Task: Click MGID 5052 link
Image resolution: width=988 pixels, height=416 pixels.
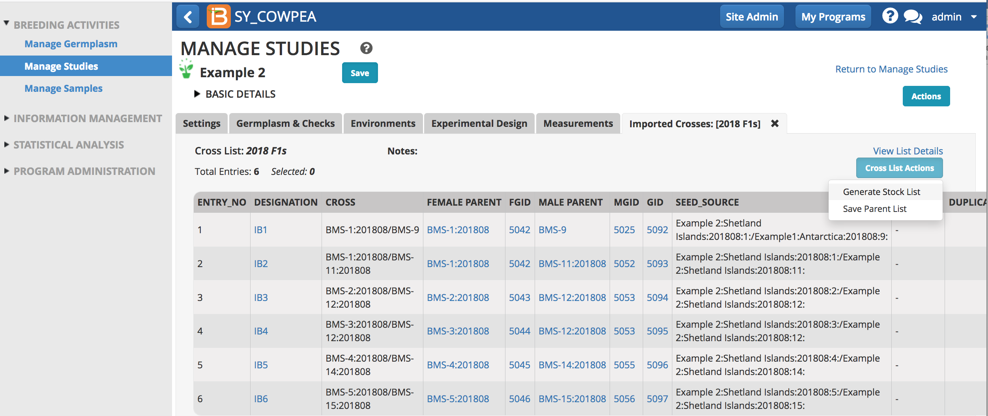Action: point(624,264)
